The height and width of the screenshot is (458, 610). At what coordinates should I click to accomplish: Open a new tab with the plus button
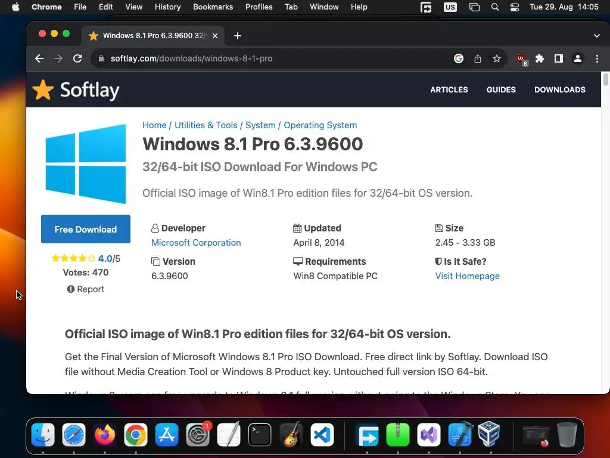click(x=238, y=36)
